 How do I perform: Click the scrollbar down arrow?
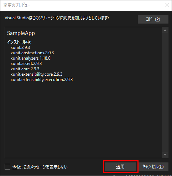165,155
